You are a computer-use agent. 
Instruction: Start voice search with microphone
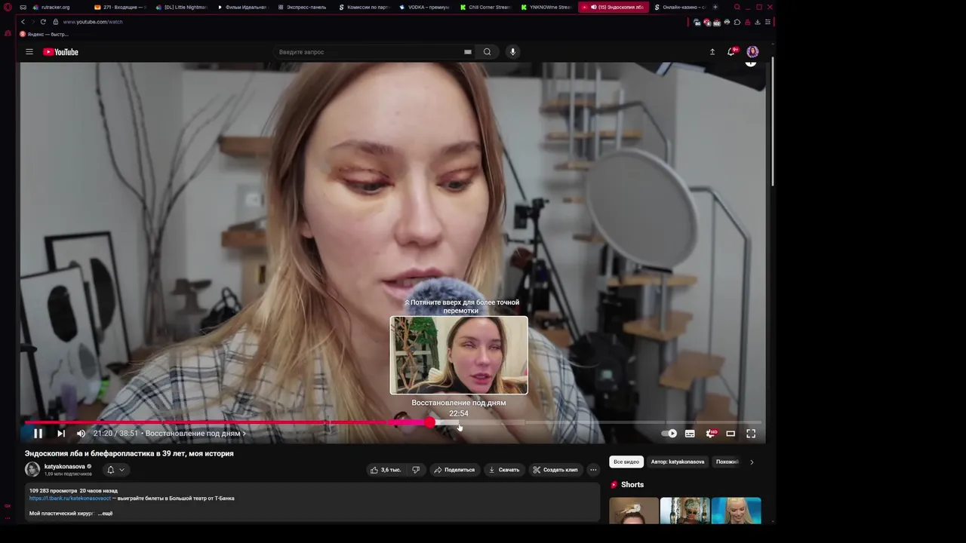point(512,52)
